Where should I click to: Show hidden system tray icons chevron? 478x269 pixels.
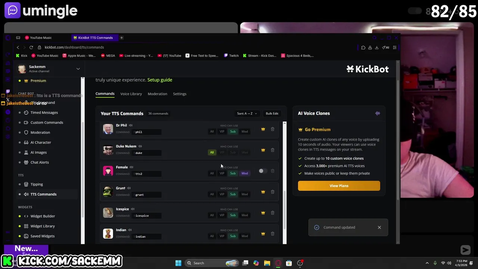pyautogui.click(x=427, y=263)
